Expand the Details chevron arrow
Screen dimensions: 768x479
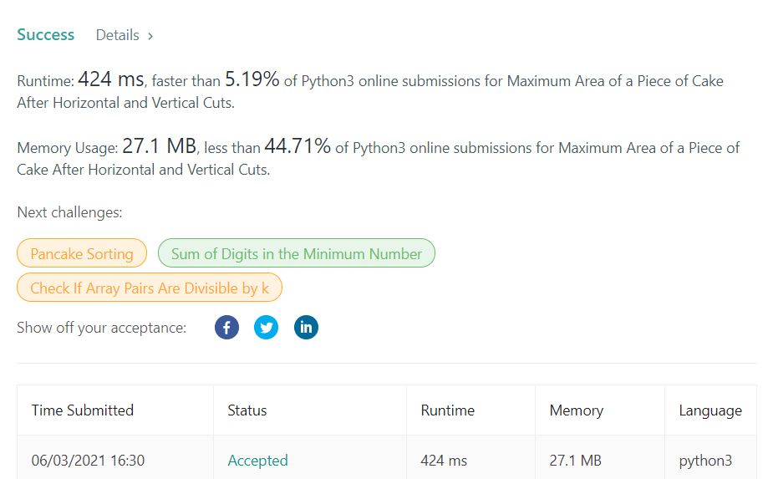[x=150, y=36]
